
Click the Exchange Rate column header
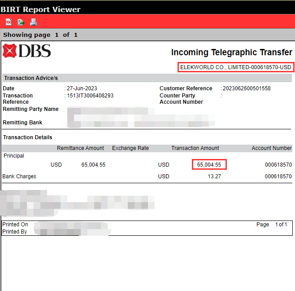coord(130,148)
